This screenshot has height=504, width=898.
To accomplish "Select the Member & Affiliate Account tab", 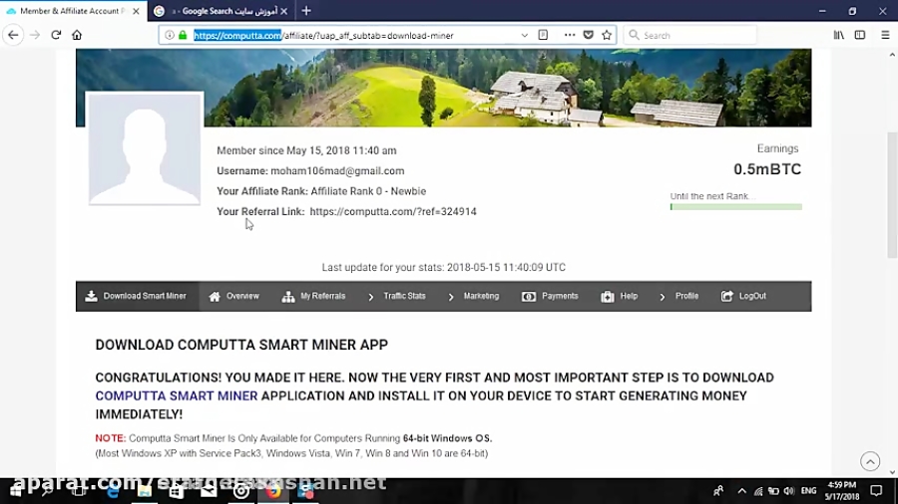I will pyautogui.click(x=73, y=11).
